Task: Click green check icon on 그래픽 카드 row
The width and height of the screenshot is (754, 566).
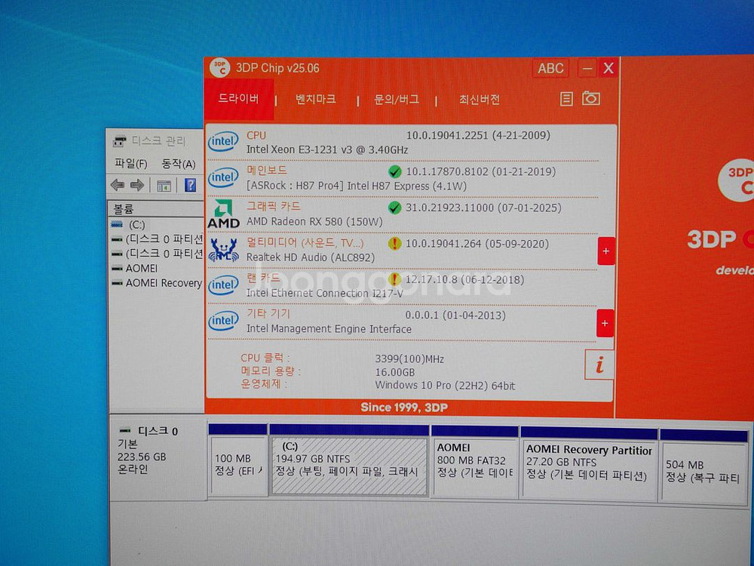Action: (x=394, y=208)
